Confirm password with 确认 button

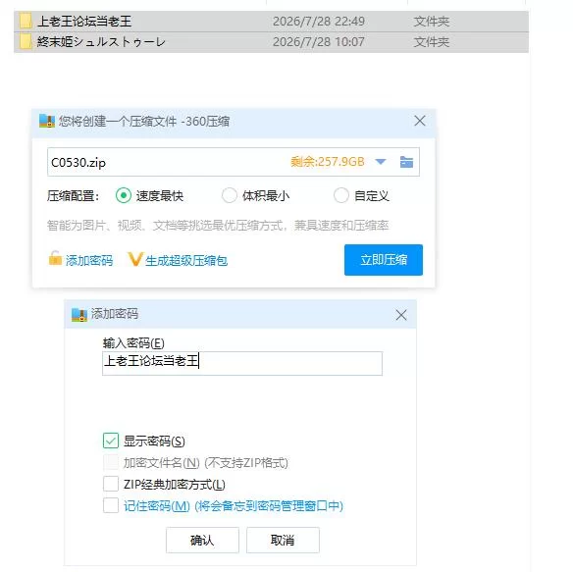coord(202,540)
